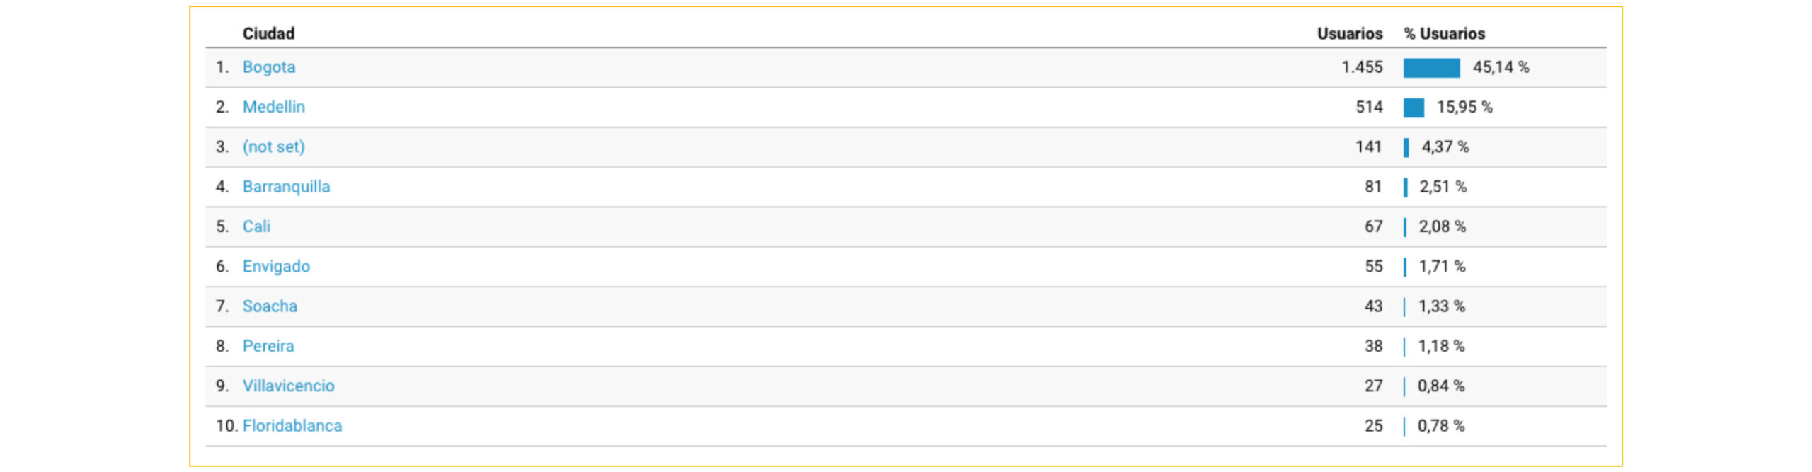Open the Bogota city link
The width and height of the screenshot is (1812, 472).
pyautogui.click(x=268, y=67)
